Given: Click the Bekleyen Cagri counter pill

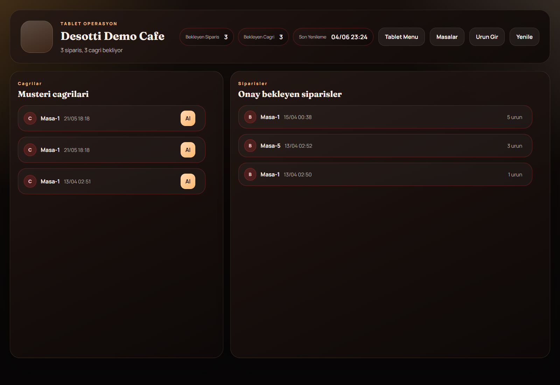Looking at the screenshot, I should 263,37.
